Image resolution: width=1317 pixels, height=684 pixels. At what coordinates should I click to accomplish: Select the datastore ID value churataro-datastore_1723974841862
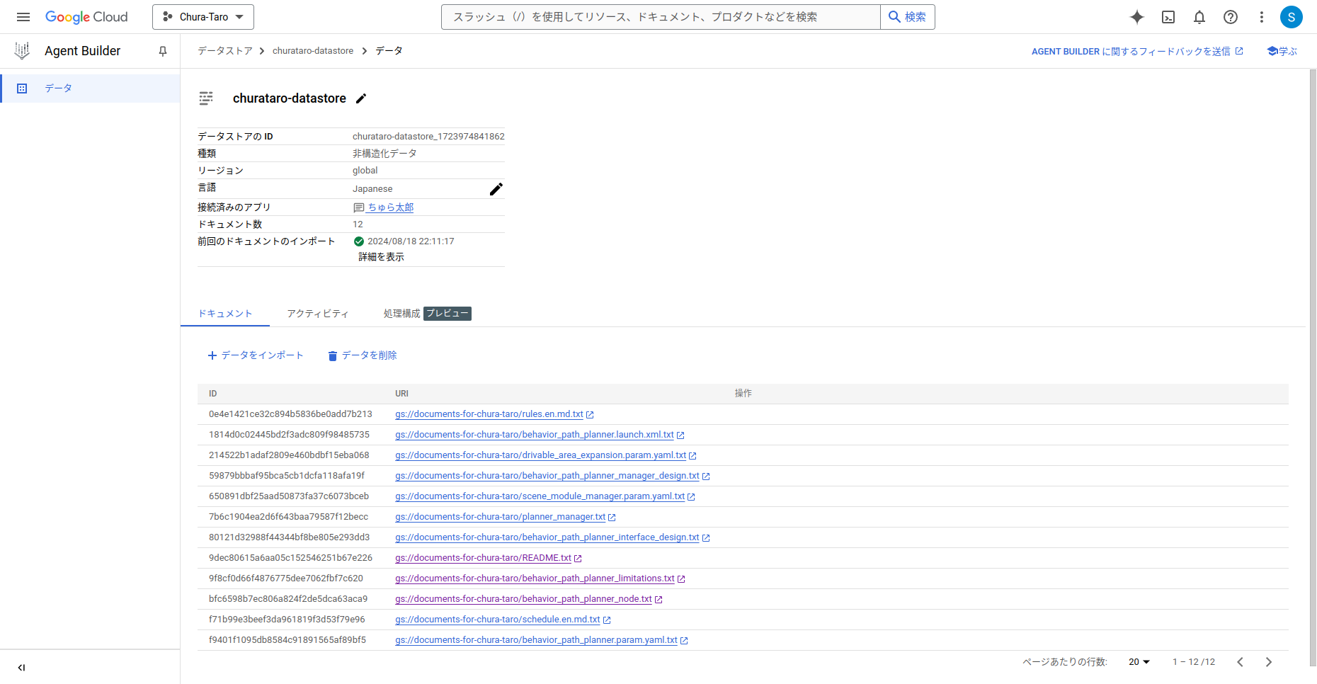tap(428, 137)
